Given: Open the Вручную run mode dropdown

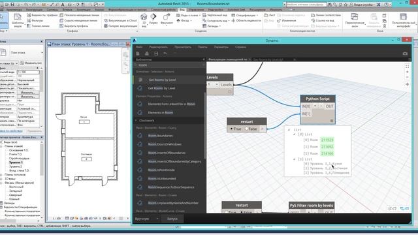Looking at the screenshot, I should [146, 219].
